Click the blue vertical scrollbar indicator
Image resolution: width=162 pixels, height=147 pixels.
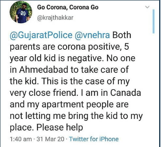(x=153, y=21)
